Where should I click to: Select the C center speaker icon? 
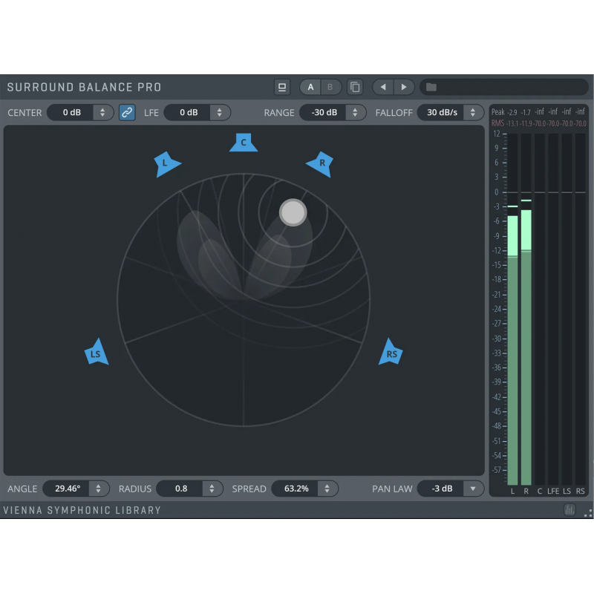[x=244, y=143]
